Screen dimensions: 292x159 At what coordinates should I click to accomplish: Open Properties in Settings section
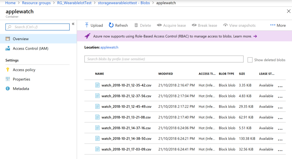point(21,79)
